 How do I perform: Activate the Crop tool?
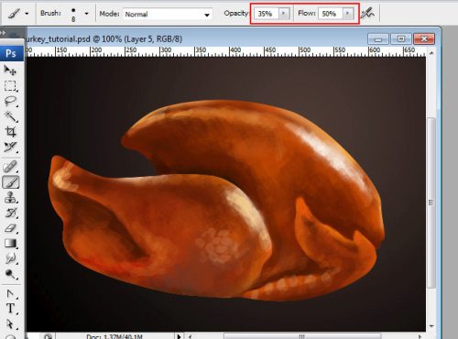tap(10, 132)
